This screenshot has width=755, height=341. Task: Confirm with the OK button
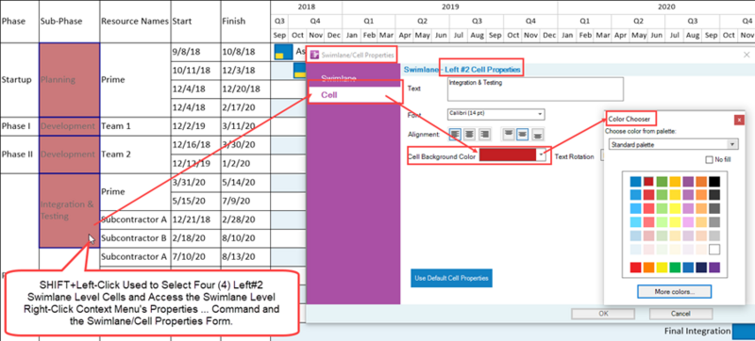click(x=603, y=314)
